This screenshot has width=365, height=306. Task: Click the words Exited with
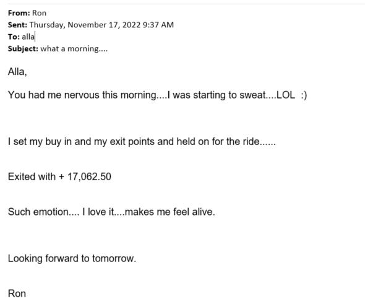(32, 177)
